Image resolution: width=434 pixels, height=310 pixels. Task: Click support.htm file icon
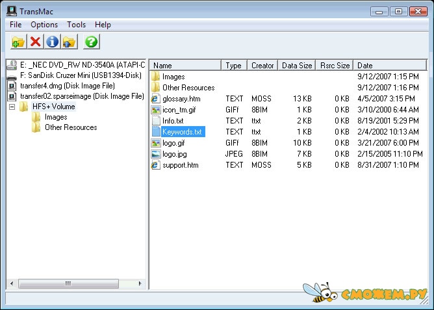155,165
